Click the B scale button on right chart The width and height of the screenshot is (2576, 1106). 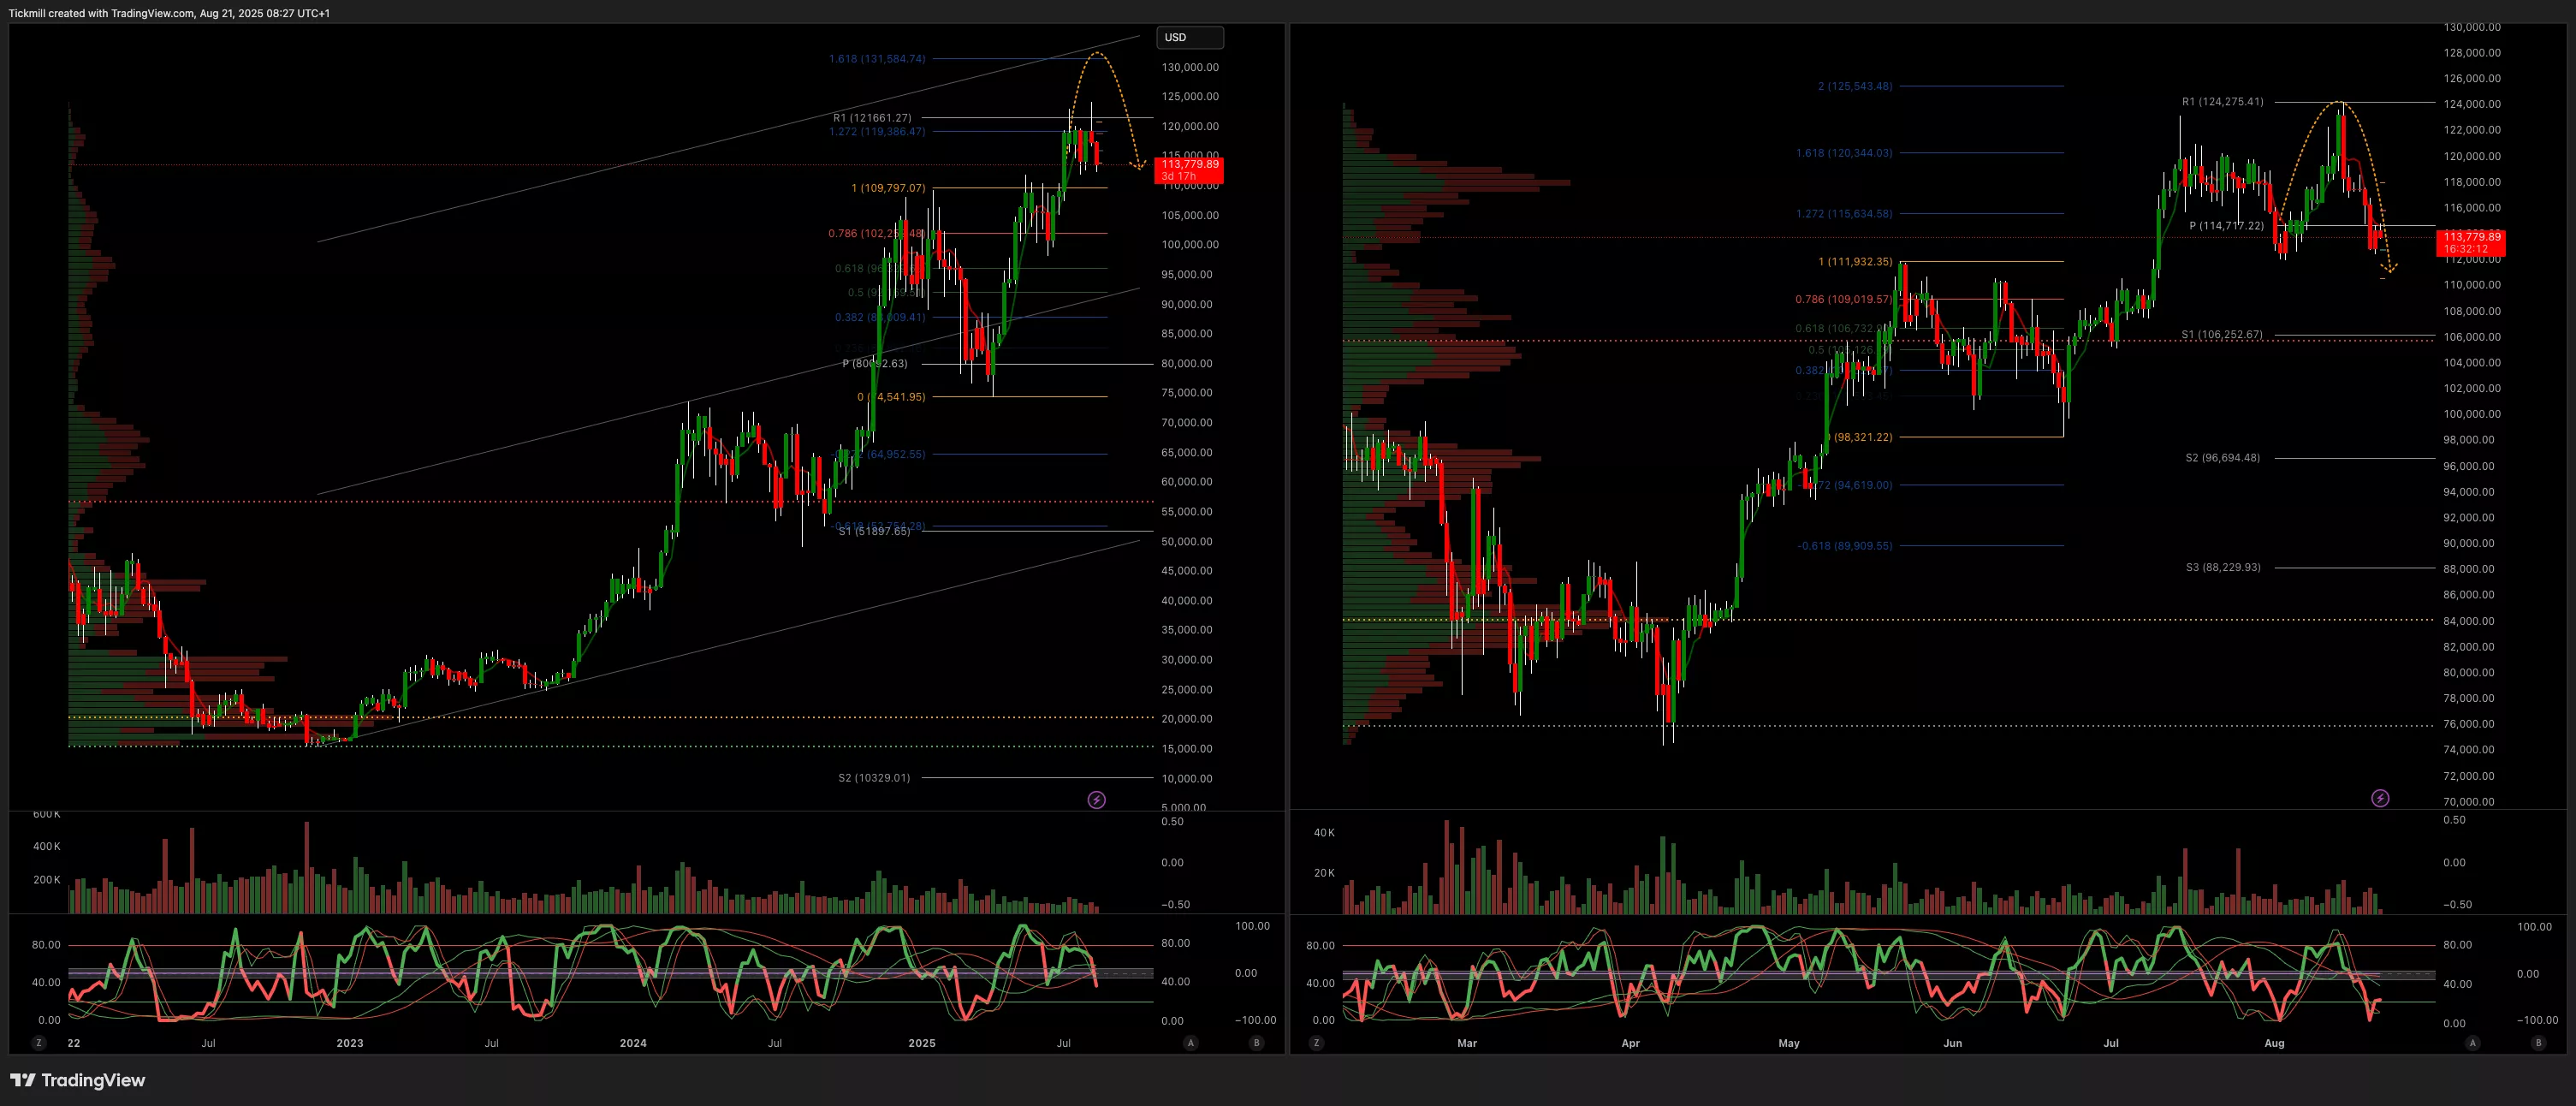[x=2538, y=1043]
